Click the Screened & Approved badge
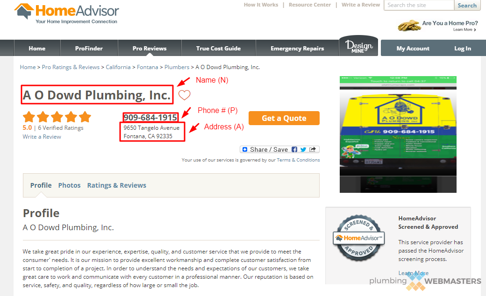Screen dimensions: 486x296 (358, 238)
